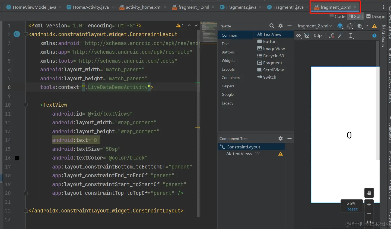Switch to the HomeActivity.java tab

(91, 7)
